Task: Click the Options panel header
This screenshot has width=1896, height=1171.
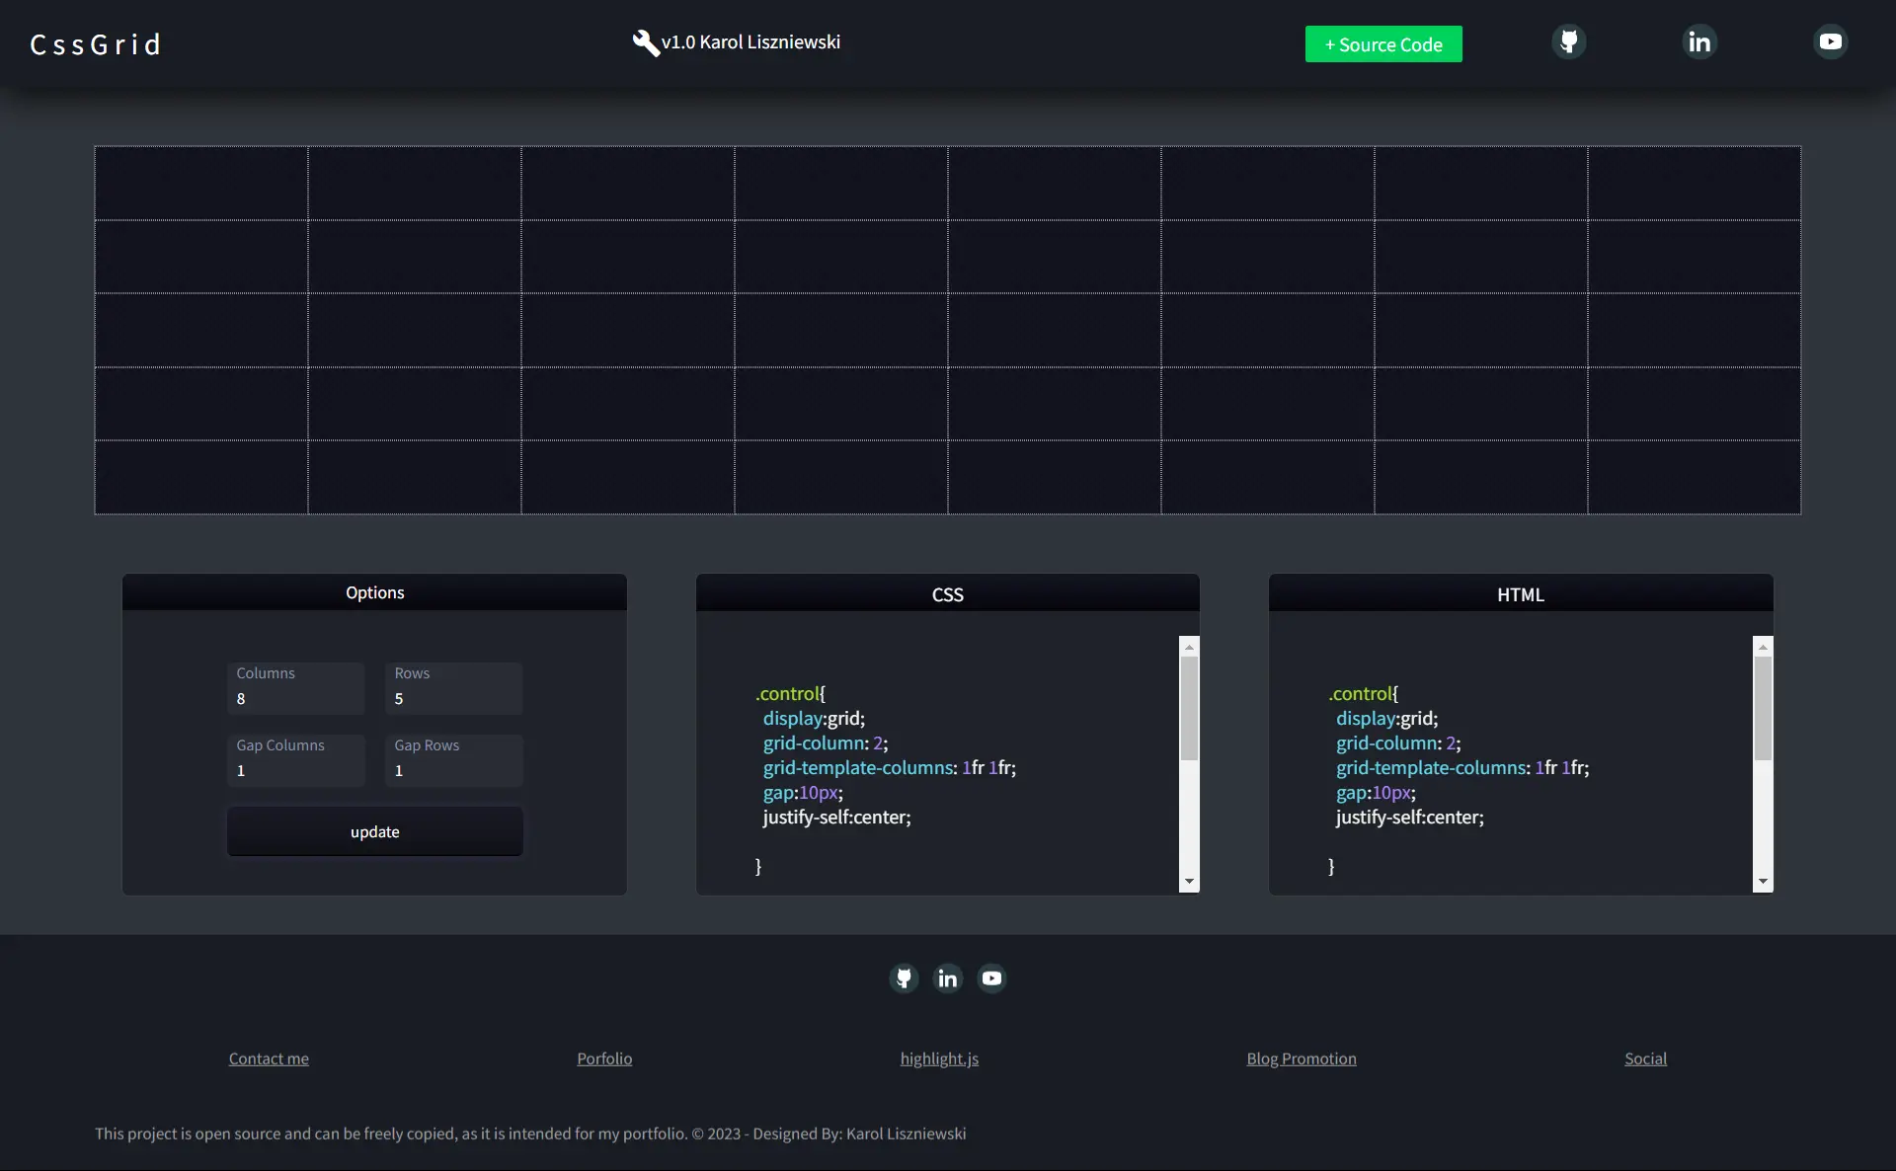Action: coord(375,592)
